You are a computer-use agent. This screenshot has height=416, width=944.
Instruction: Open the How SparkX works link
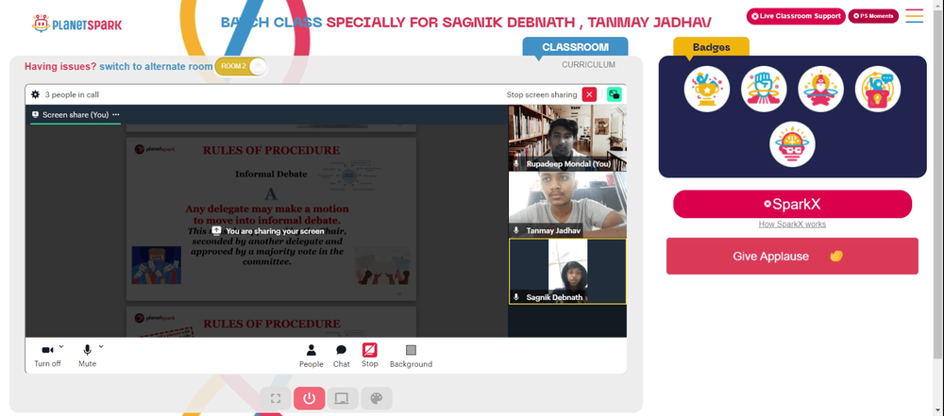tap(792, 224)
